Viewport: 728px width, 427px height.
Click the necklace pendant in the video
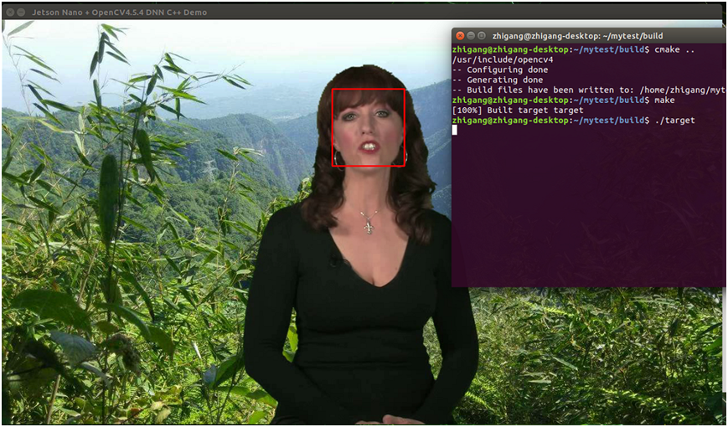point(367,224)
